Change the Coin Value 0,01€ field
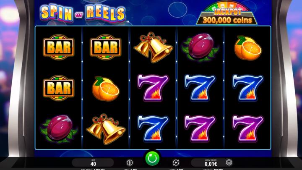This screenshot has height=170, width=302. coord(211,163)
